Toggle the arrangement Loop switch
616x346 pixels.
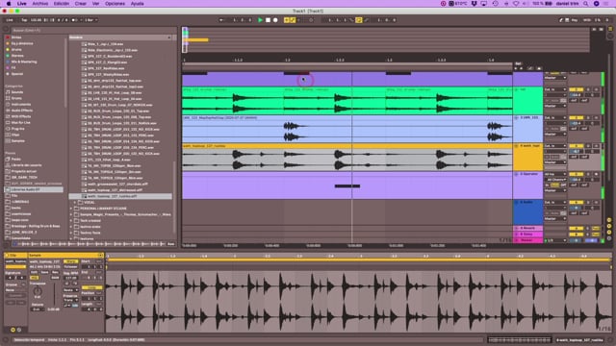tap(359, 20)
